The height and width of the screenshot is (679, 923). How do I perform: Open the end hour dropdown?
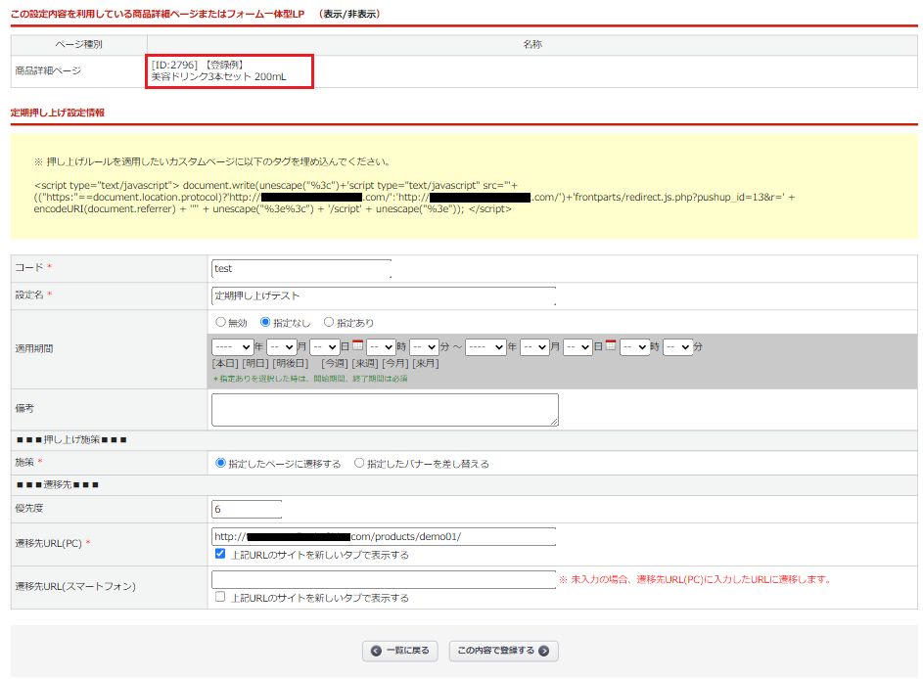634,347
